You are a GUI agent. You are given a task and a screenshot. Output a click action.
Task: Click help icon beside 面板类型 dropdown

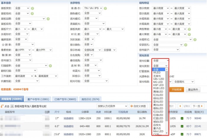click(32, 8)
